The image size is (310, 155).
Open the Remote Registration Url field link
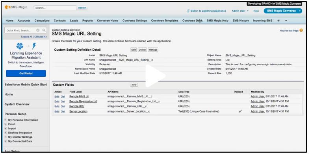[83, 101]
